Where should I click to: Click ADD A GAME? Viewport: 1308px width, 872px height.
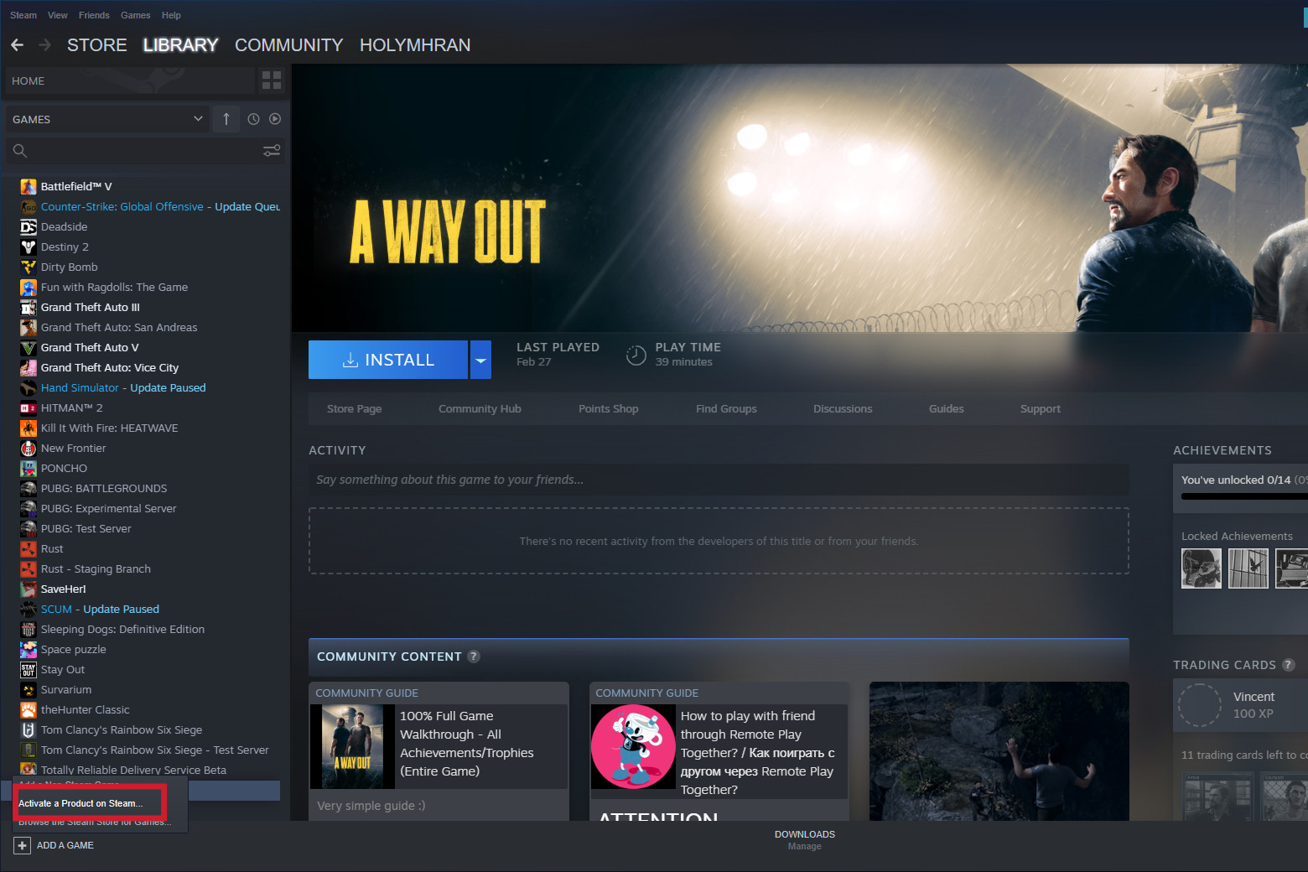(x=65, y=845)
